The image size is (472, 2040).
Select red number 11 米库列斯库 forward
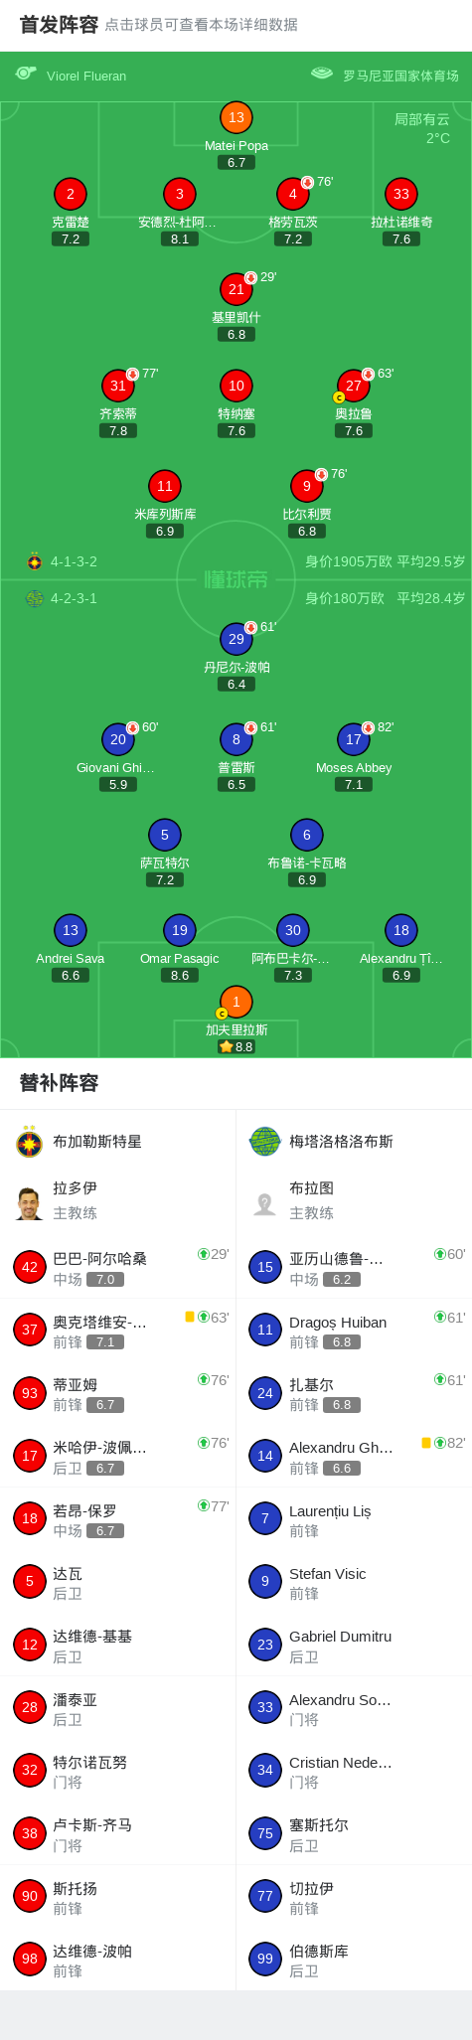[x=165, y=486]
